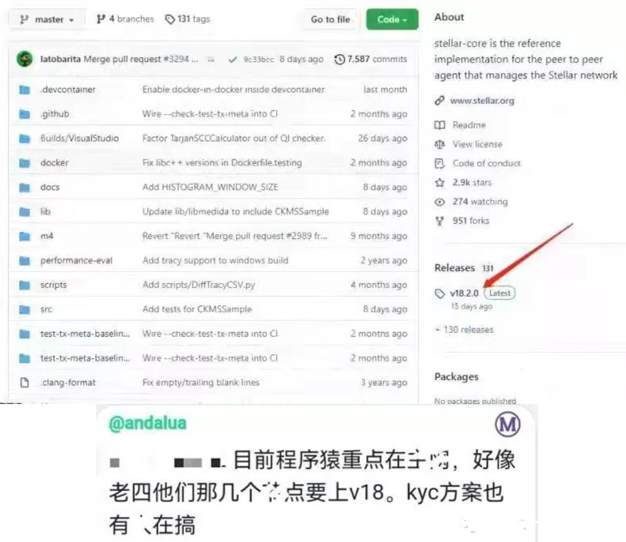Open the latobarita author link
Viewport: 626px width, 542px height.
(x=61, y=59)
